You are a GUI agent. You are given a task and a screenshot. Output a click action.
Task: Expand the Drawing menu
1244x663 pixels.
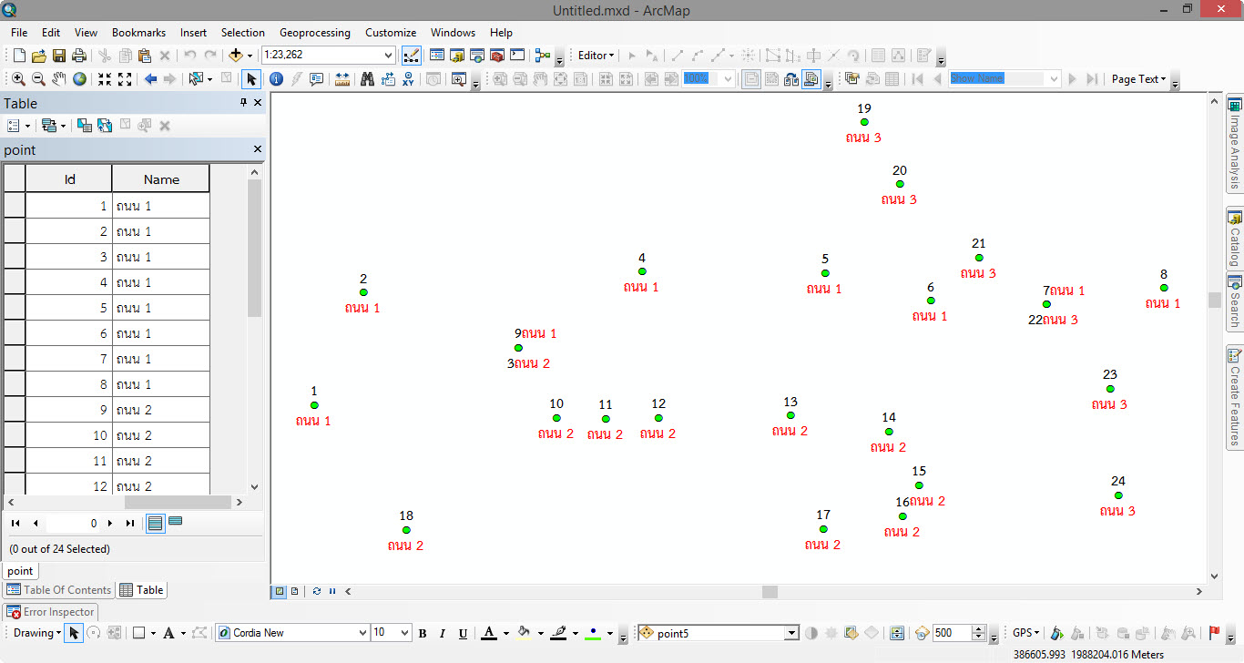(36, 633)
